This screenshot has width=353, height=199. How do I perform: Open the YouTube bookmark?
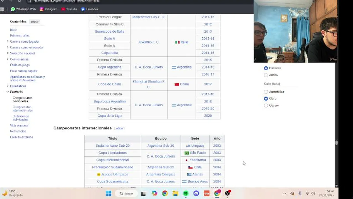pos(69,9)
